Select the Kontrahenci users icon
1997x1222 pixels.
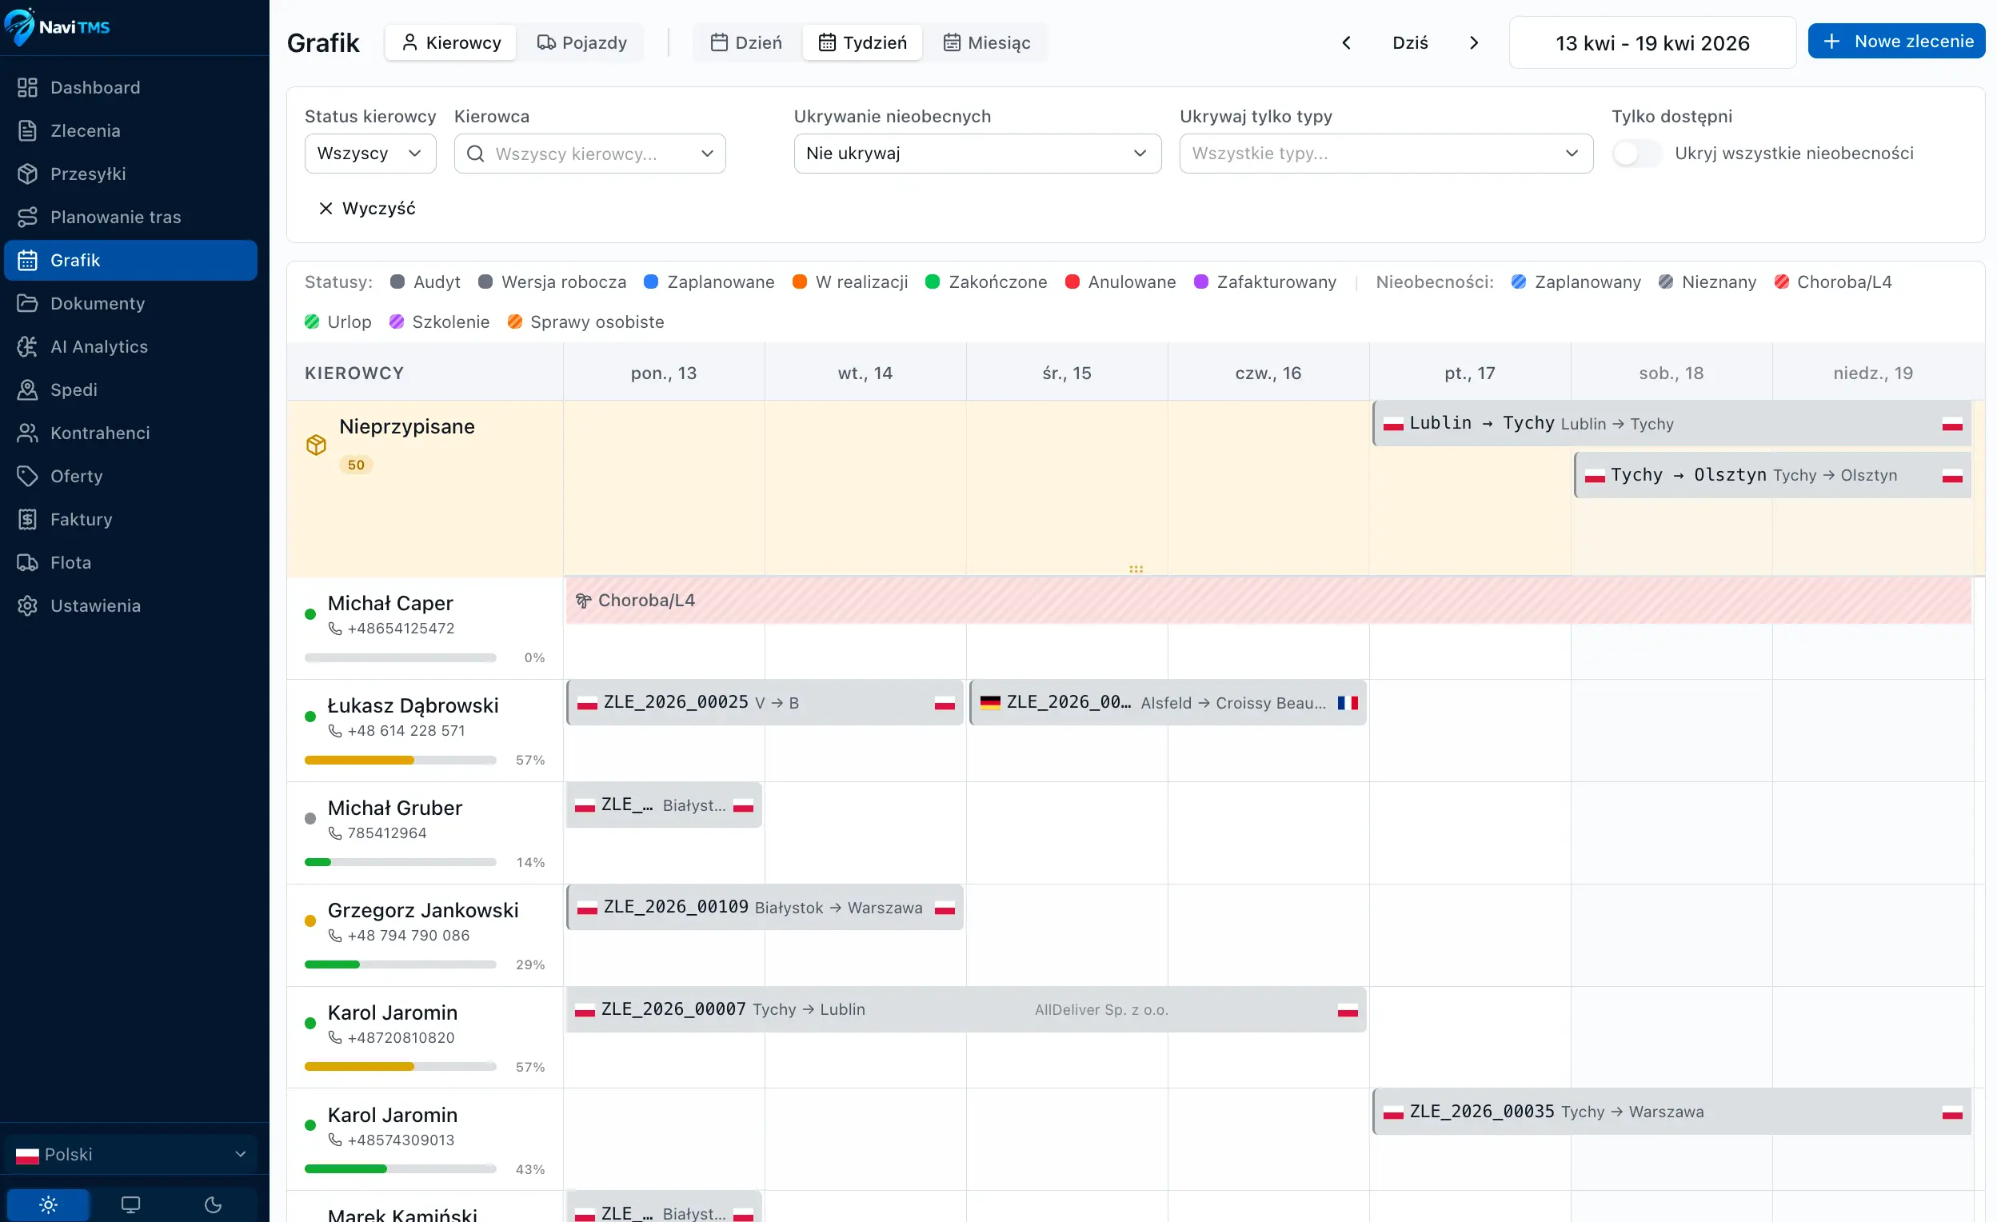pyautogui.click(x=27, y=433)
